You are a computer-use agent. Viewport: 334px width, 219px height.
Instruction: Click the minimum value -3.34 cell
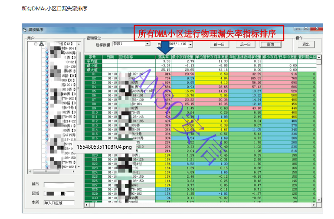(164, 65)
